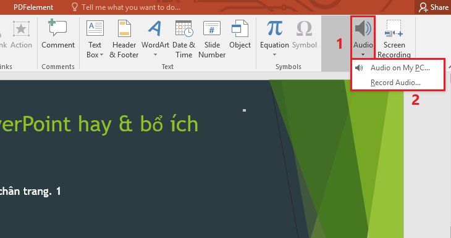The width and height of the screenshot is (451, 238).
Task: Click the small placeholder handle on the slide
Action: click(244, 110)
